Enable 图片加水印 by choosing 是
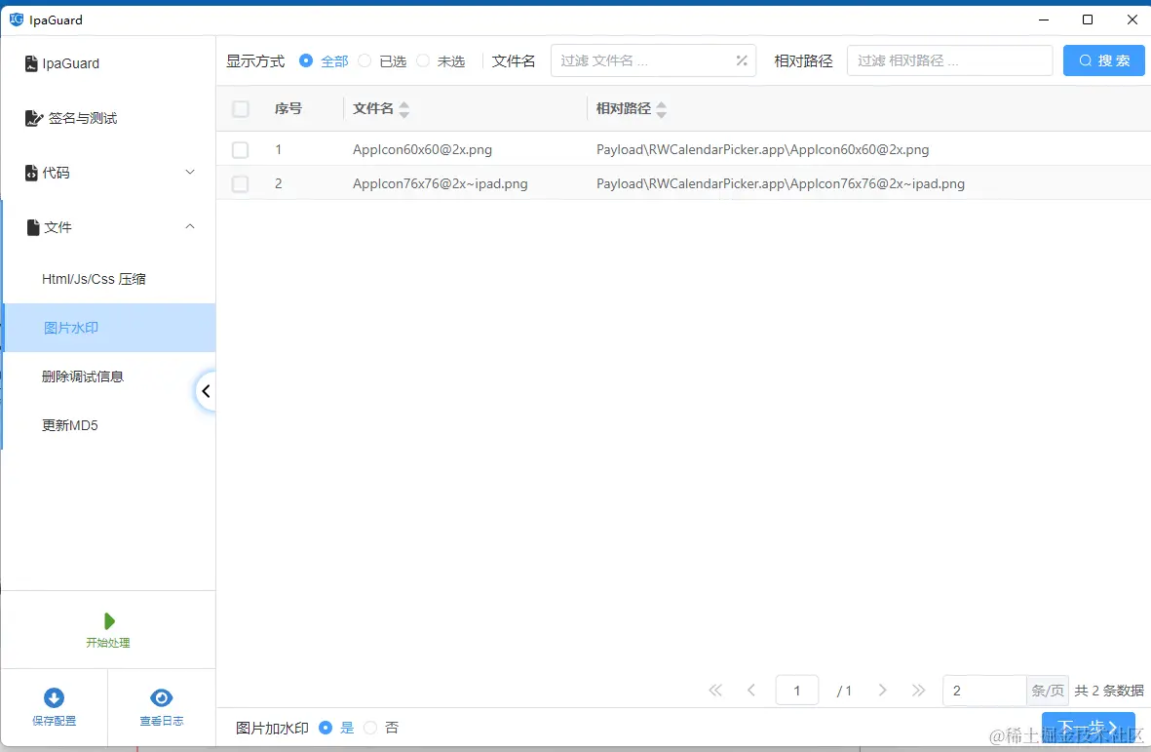Screen dimensions: 1151x752 (x=326, y=727)
